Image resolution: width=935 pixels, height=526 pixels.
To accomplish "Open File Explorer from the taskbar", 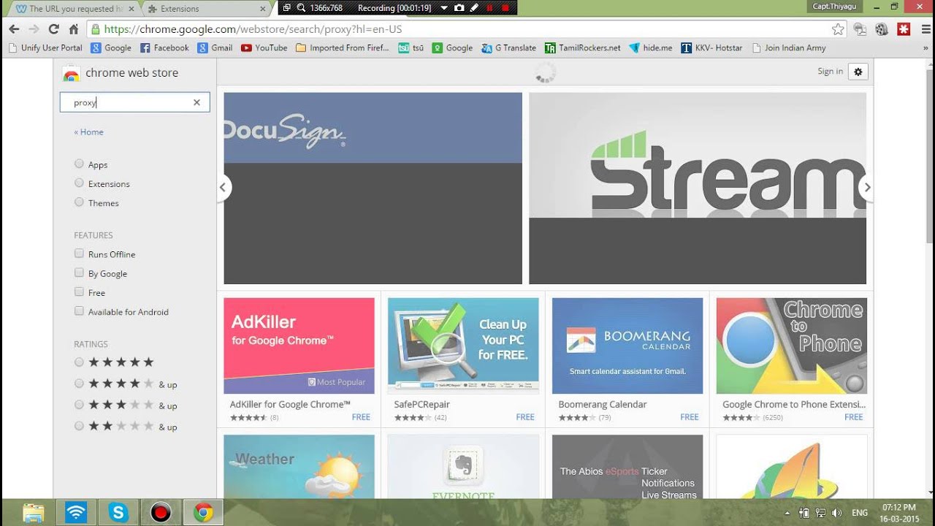I will coord(34,513).
